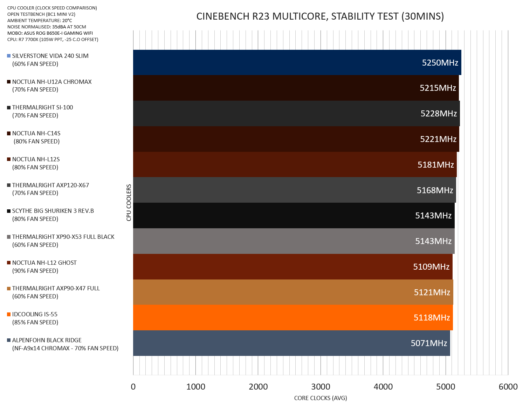Click the IDCooling IS-55 orange legend swatch

9,314
